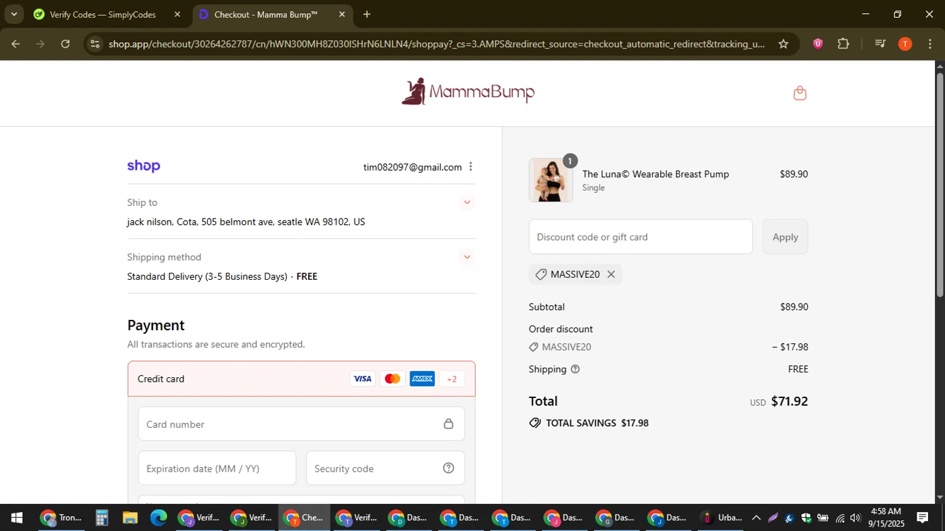Click the Mastercard icon
Image resolution: width=945 pixels, height=531 pixels.
392,379
